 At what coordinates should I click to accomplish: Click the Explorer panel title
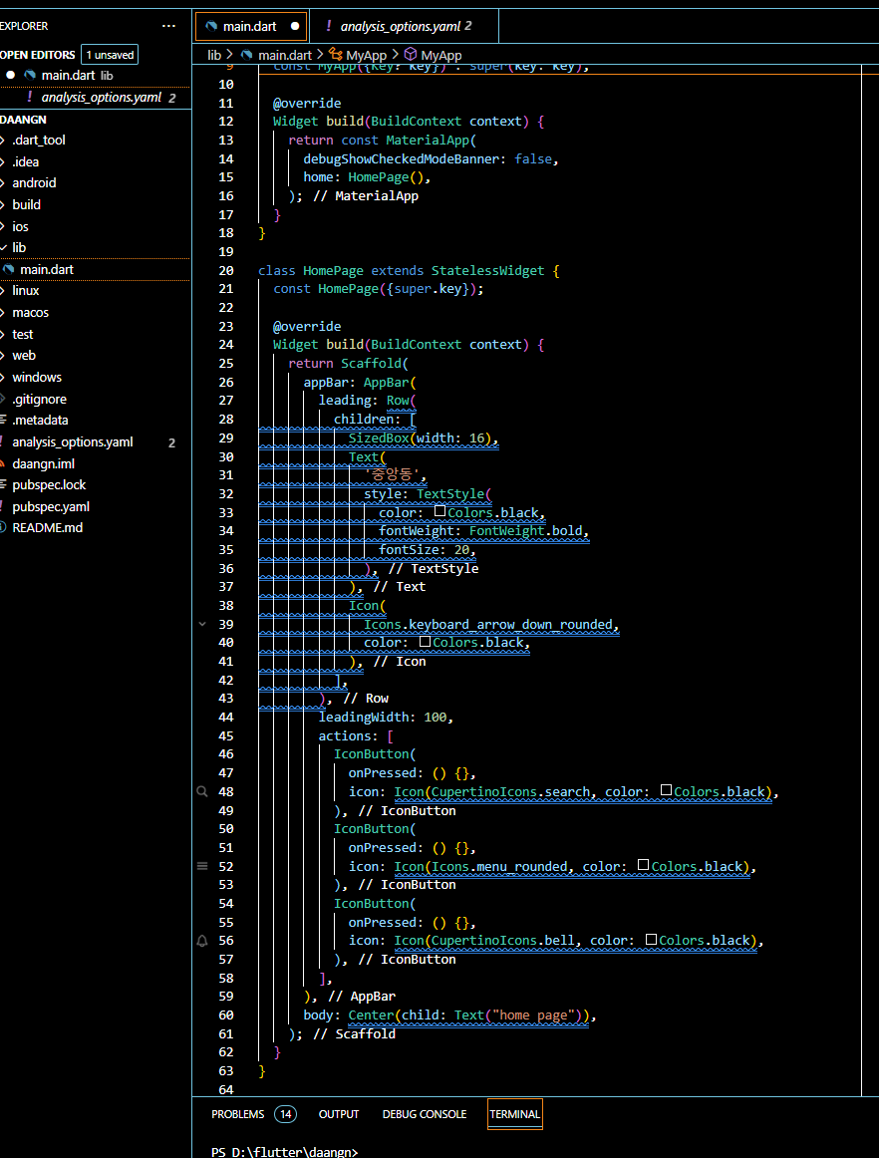(24, 26)
